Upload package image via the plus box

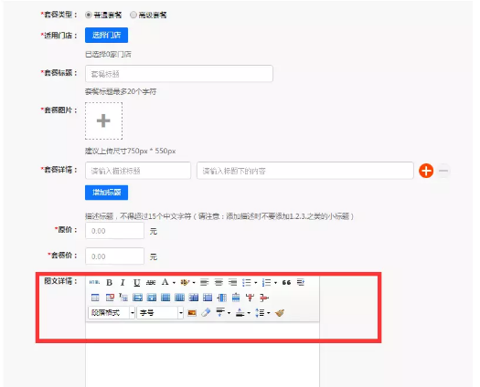click(104, 120)
